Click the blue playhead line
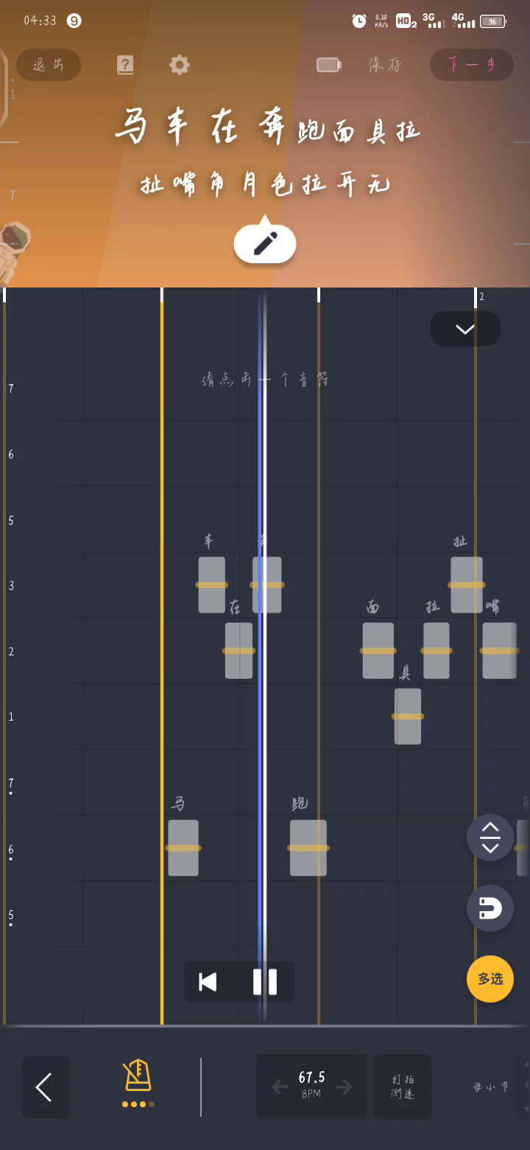The width and height of the screenshot is (530, 1150). pyautogui.click(x=261, y=656)
